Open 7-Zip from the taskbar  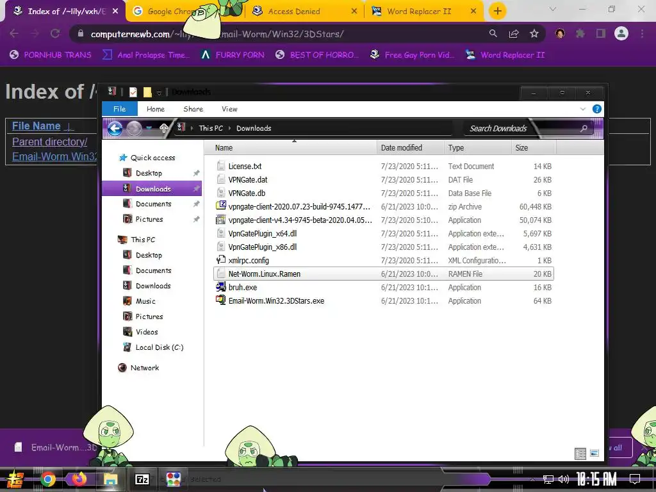pyautogui.click(x=142, y=479)
